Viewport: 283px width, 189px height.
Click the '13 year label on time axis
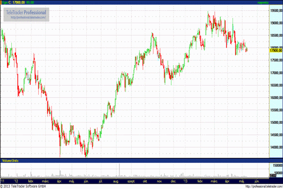click(185, 180)
